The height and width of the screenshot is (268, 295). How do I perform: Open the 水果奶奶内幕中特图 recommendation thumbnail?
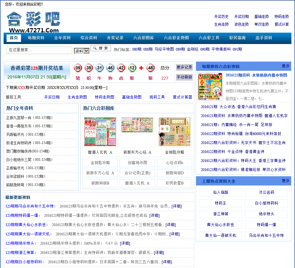click(x=210, y=87)
